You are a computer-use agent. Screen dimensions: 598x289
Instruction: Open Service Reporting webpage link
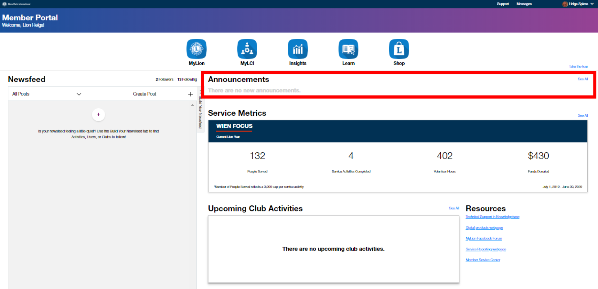point(486,249)
